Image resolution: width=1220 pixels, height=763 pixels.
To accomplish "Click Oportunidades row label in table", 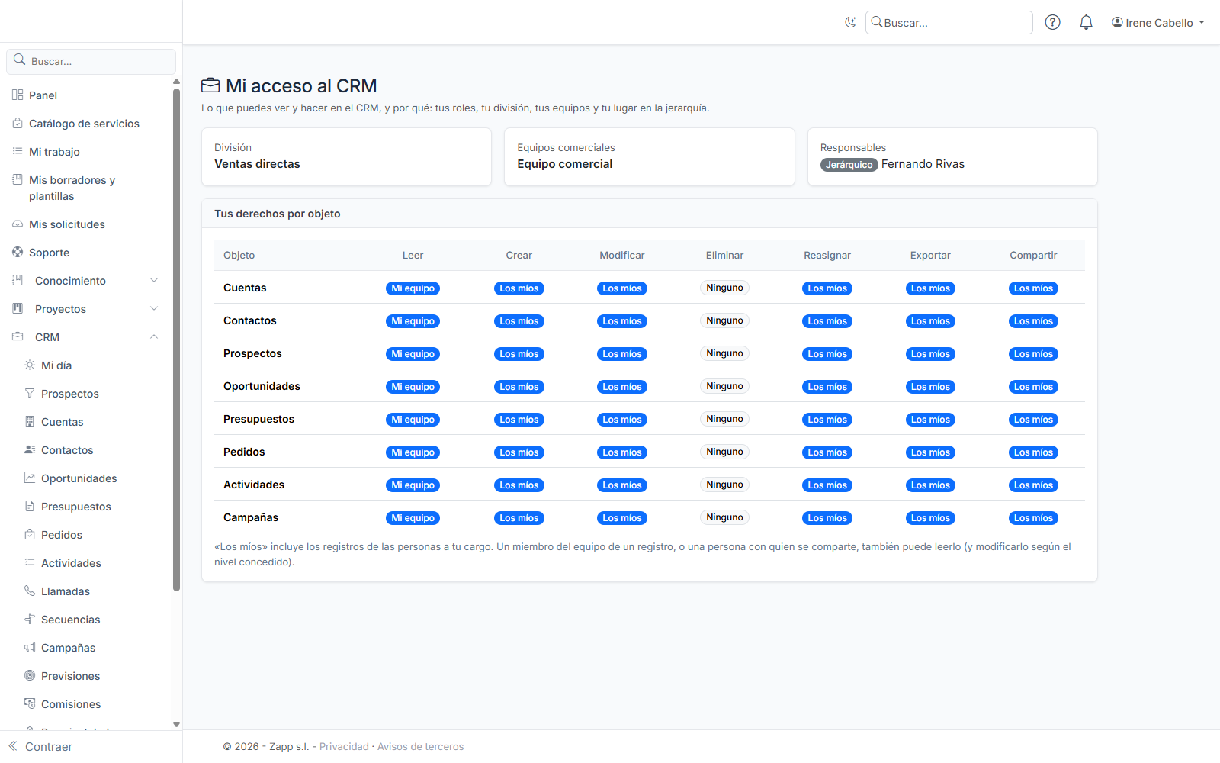I will 262,386.
